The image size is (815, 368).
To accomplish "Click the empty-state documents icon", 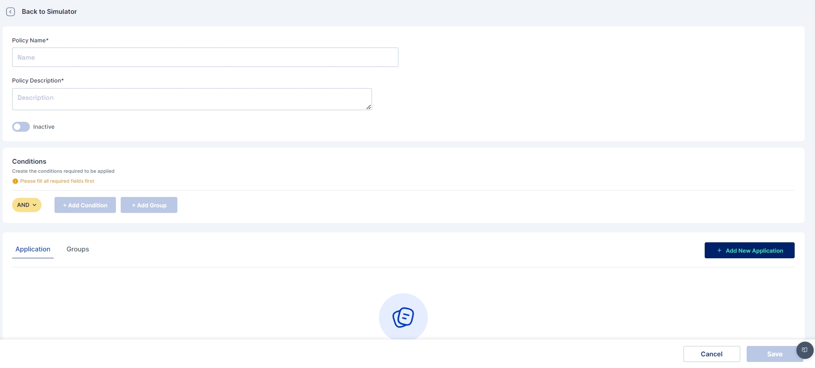I will click(x=403, y=317).
